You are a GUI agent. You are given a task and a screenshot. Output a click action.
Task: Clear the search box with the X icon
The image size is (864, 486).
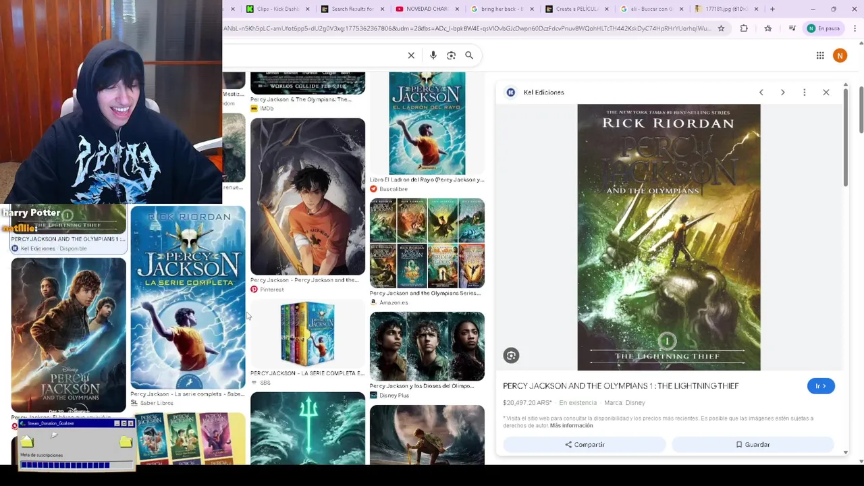tap(411, 55)
